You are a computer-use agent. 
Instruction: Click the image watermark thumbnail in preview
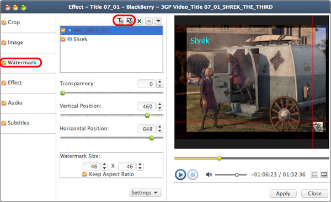(318, 127)
